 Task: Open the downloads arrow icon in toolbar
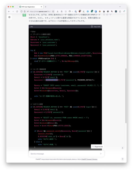click(x=58, y=11)
